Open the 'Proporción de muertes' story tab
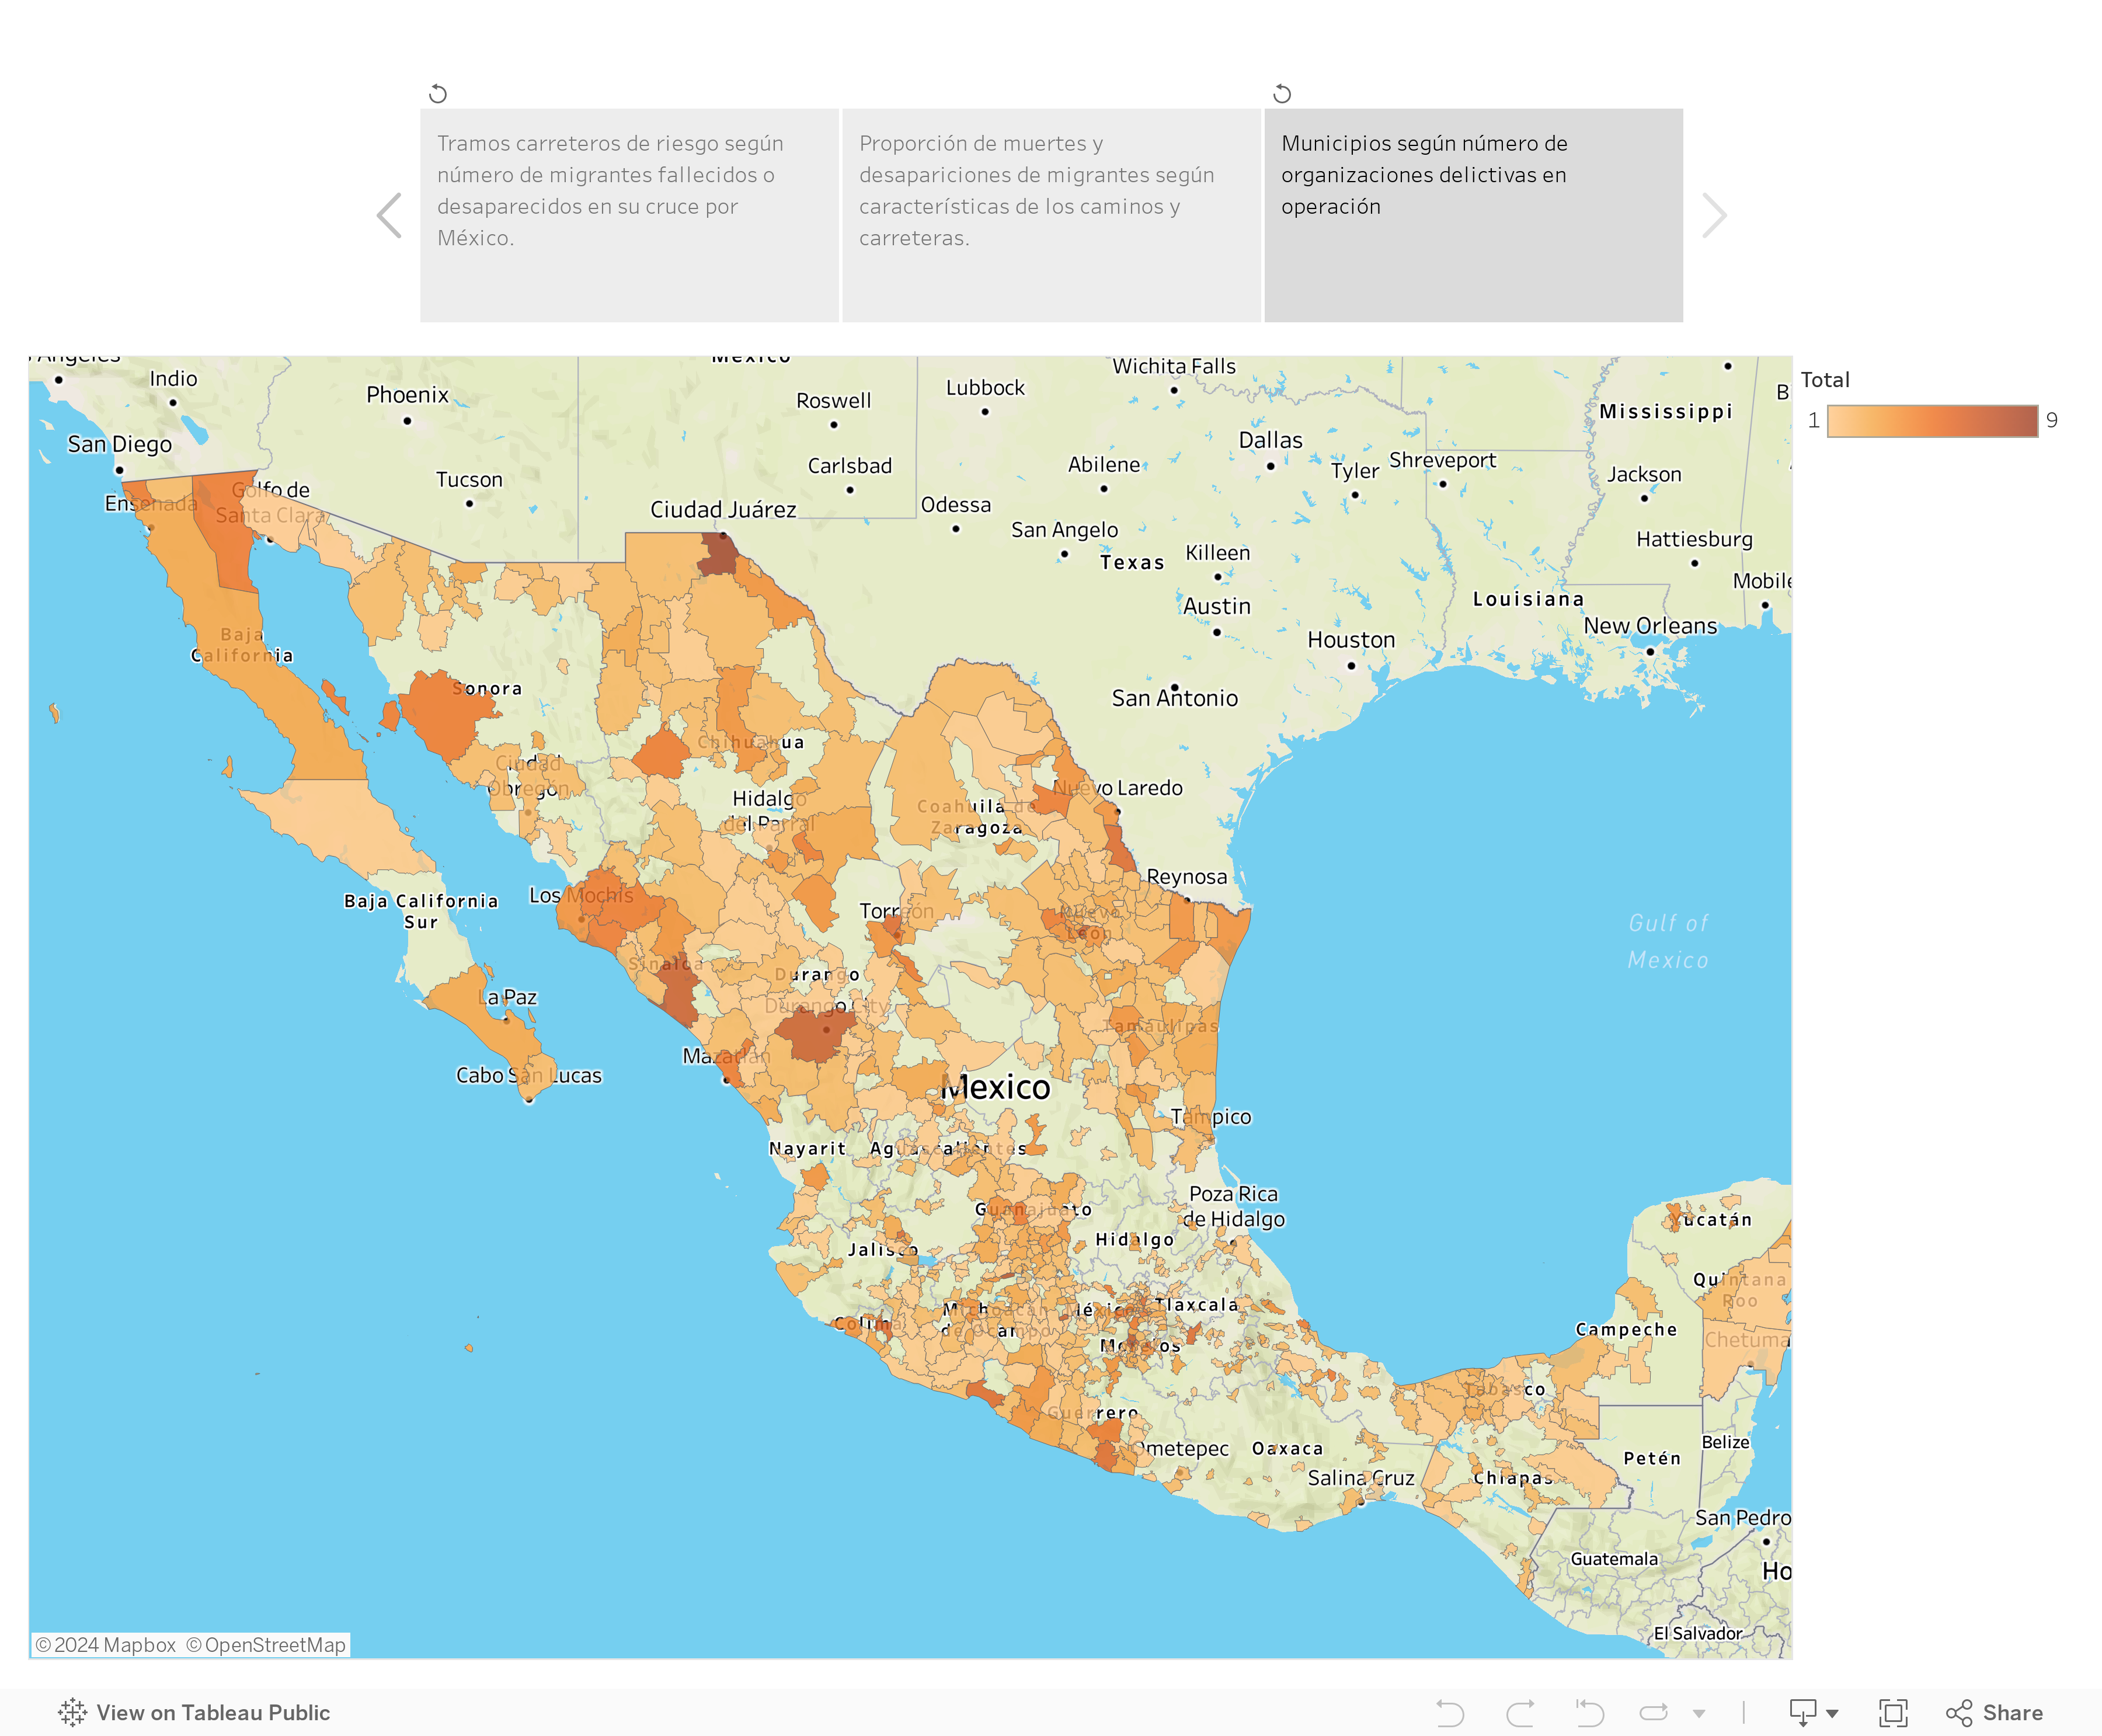2102x1736 pixels. [x=1051, y=215]
